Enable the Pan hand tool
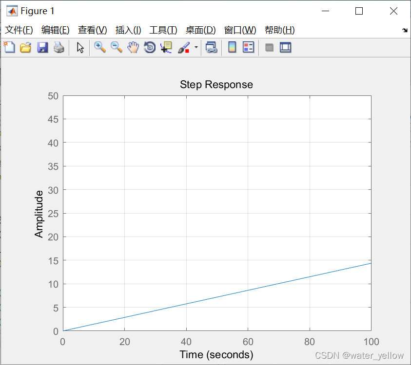411x365 pixels. coord(133,48)
